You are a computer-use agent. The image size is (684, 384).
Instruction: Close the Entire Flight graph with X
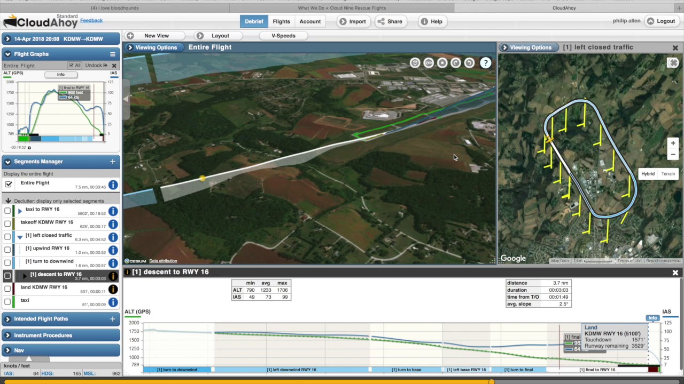point(114,66)
